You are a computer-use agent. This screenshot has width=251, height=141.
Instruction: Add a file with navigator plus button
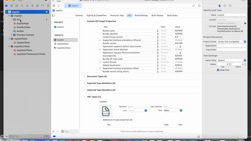pyautogui.click(x=6, y=136)
